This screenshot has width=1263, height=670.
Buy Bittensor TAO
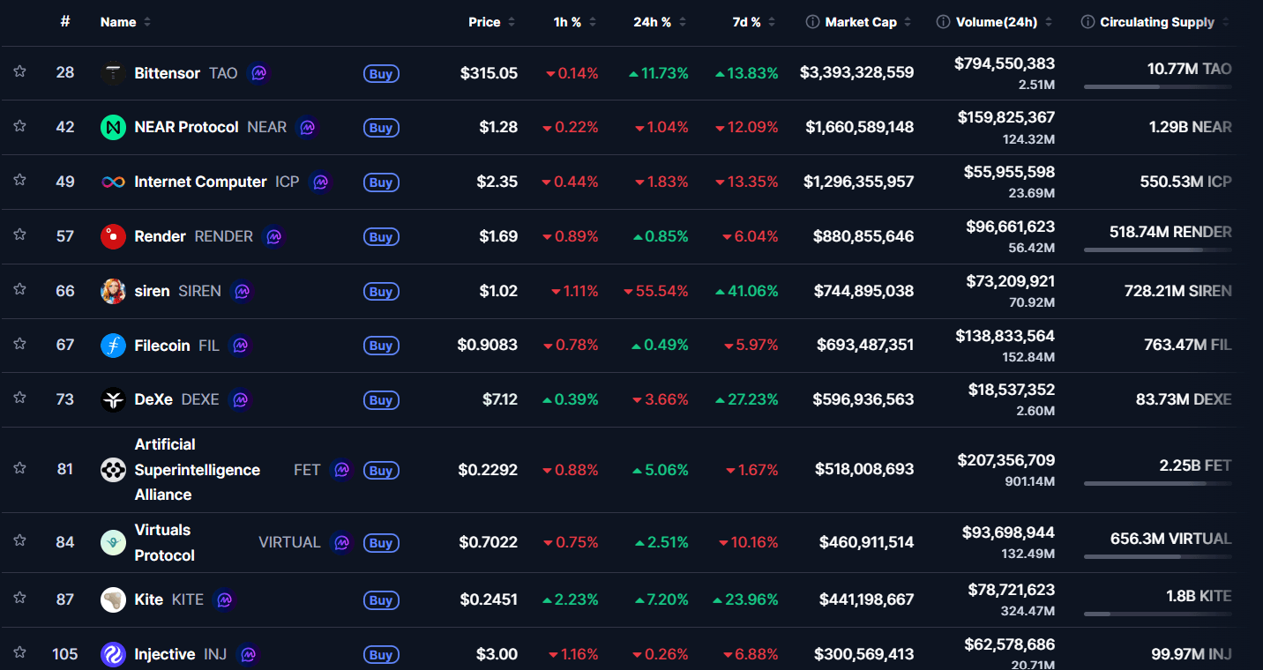381,74
